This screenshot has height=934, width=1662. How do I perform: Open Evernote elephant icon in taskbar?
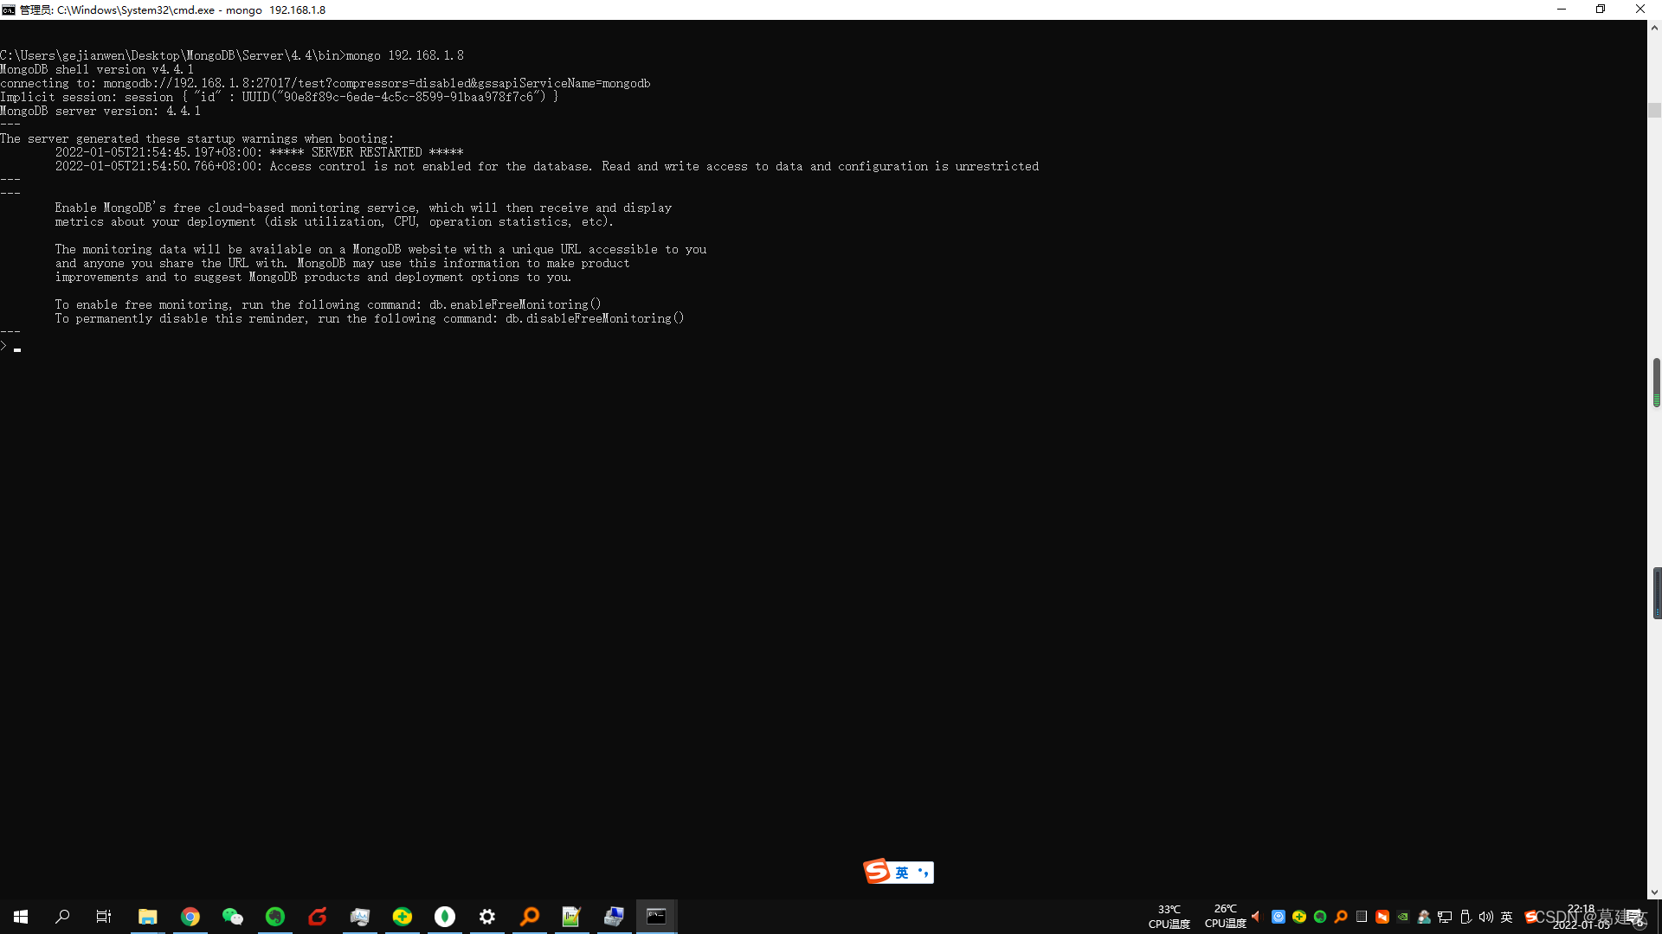[275, 917]
